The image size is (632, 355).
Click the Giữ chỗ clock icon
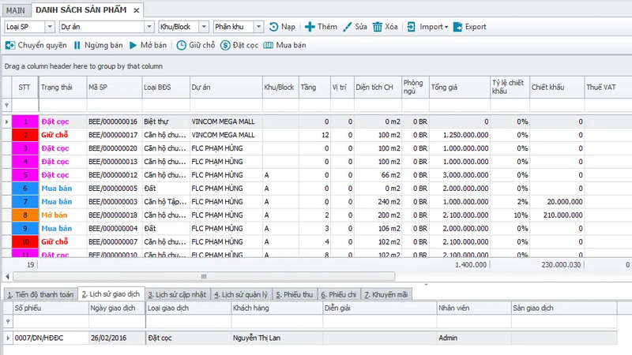pyautogui.click(x=182, y=45)
